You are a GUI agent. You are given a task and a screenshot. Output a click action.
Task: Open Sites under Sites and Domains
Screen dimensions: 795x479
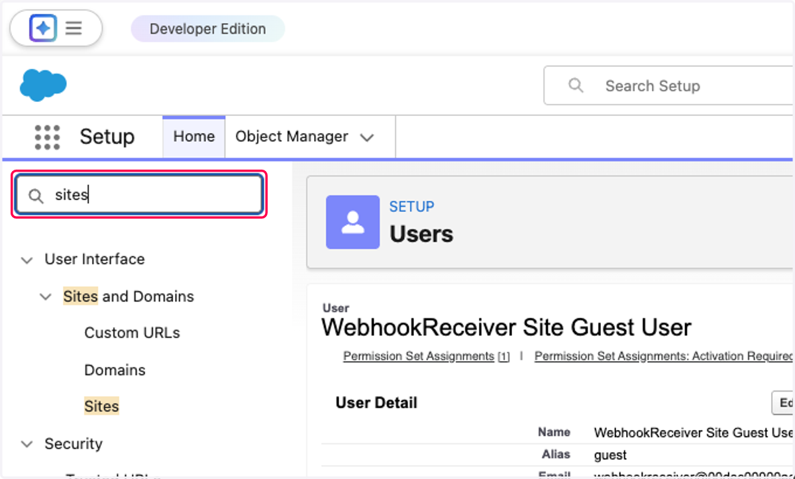tap(101, 406)
